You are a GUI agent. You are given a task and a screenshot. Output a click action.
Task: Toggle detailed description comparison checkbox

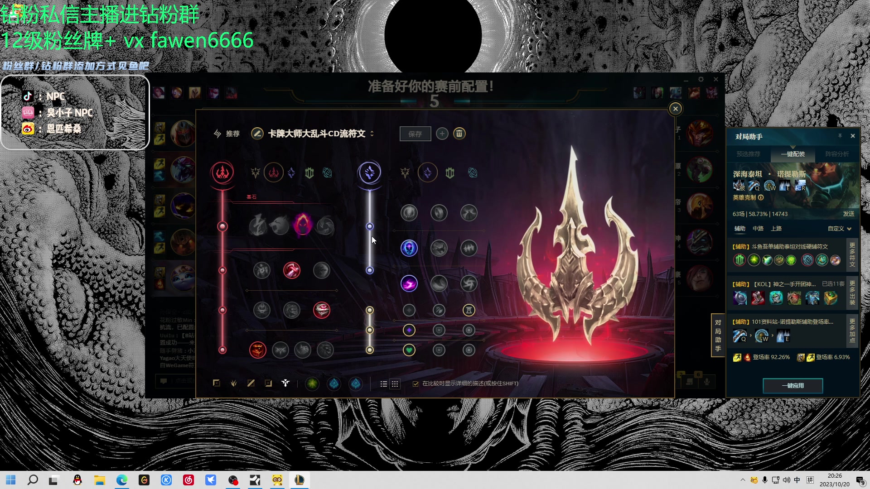pyautogui.click(x=416, y=384)
